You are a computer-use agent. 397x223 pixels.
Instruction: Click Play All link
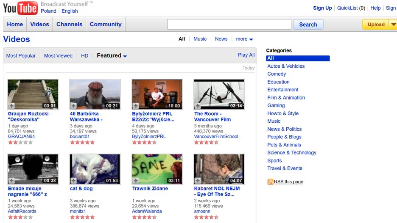pos(246,55)
